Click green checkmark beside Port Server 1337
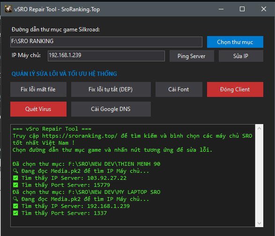 point(15,213)
